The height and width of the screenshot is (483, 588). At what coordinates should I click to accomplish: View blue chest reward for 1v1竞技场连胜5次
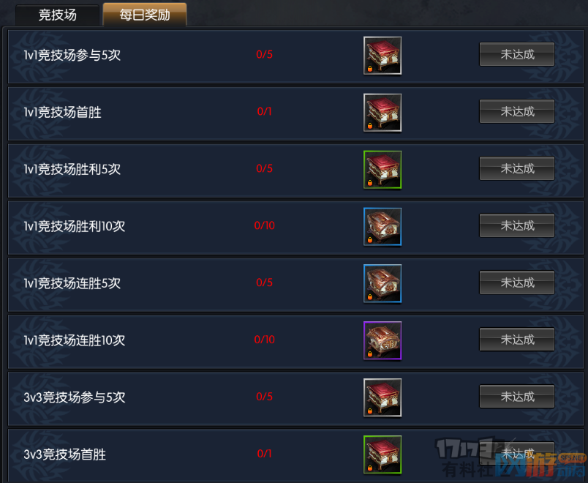[x=382, y=283]
